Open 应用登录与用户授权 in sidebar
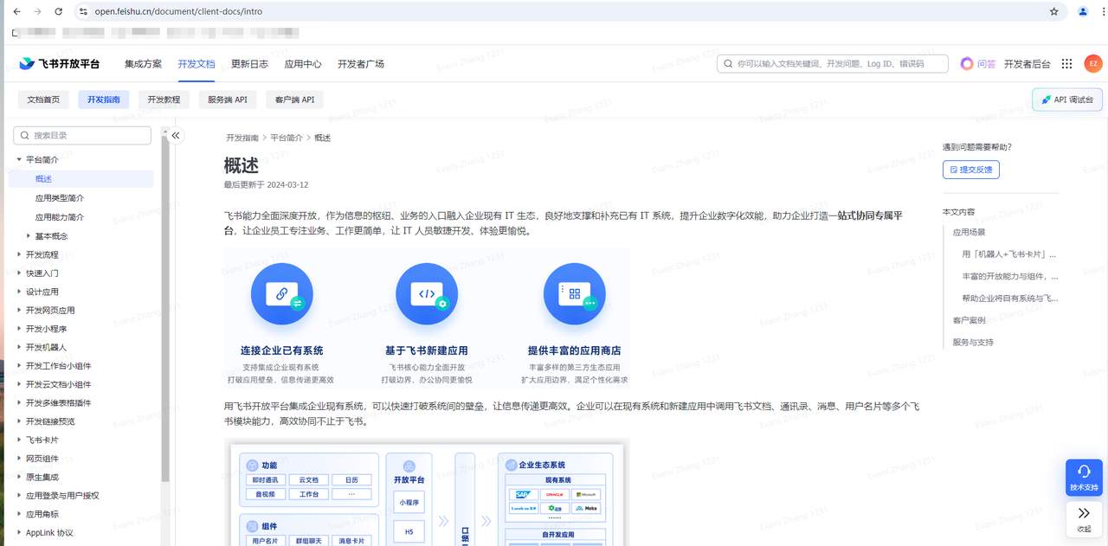 point(62,496)
